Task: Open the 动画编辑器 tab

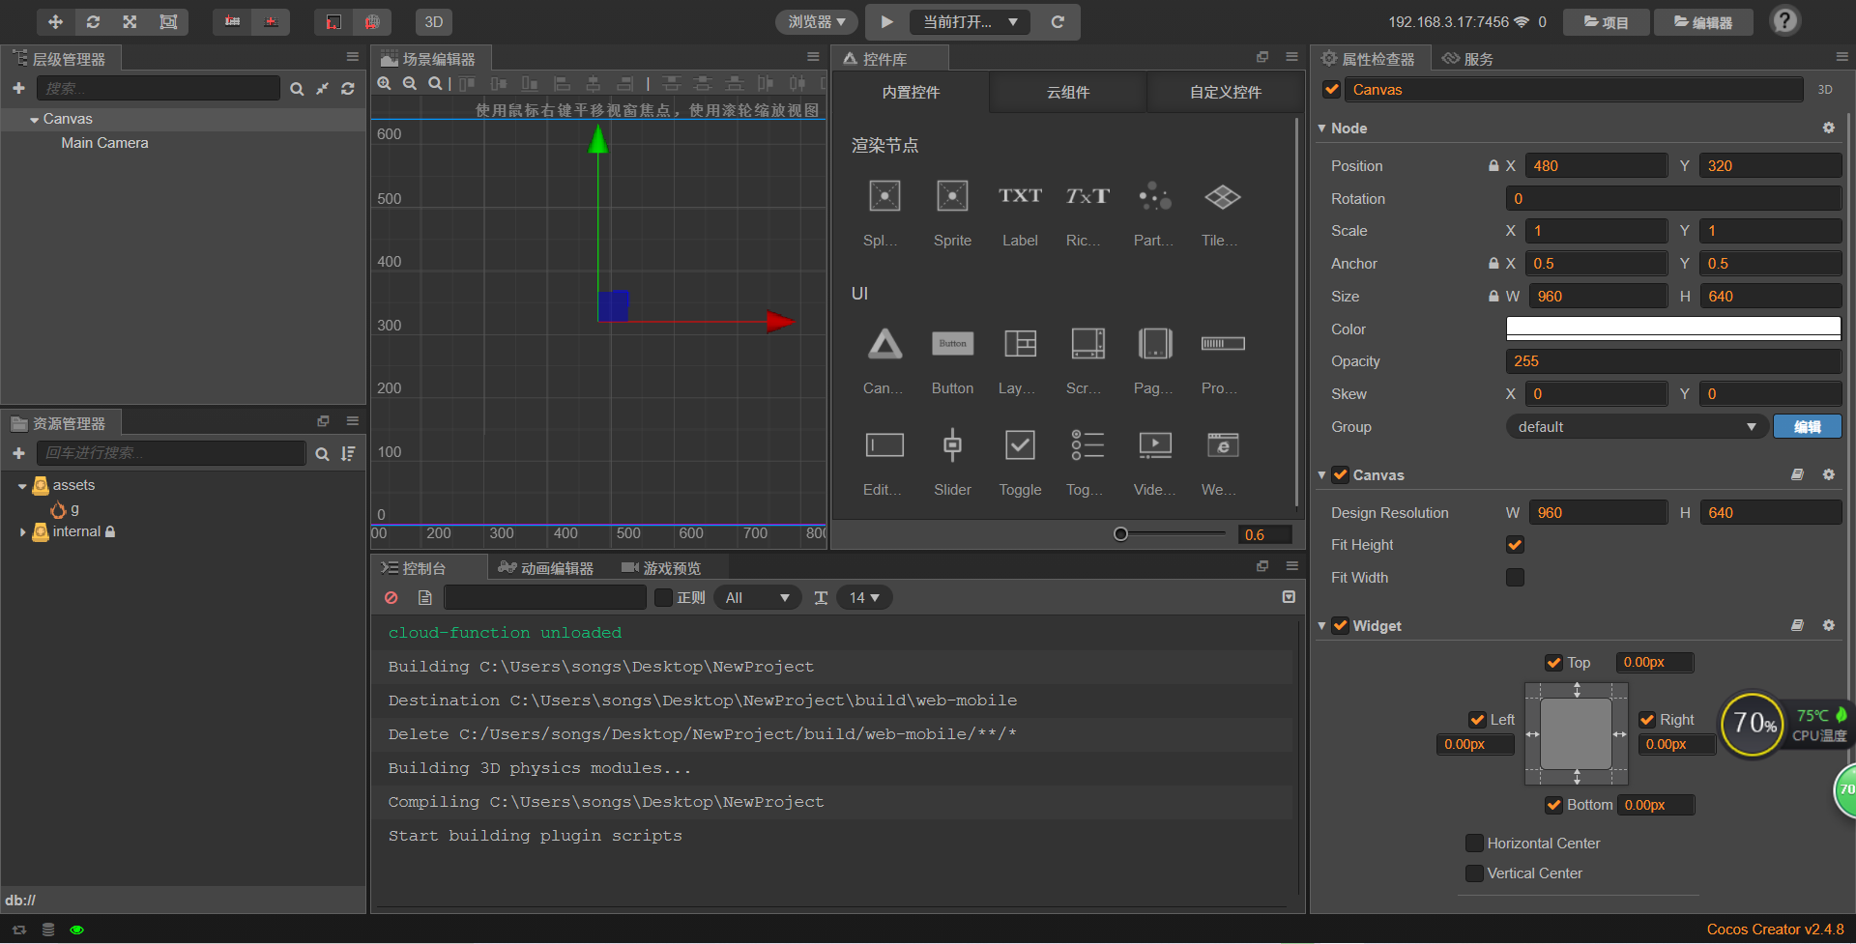Action: point(546,568)
